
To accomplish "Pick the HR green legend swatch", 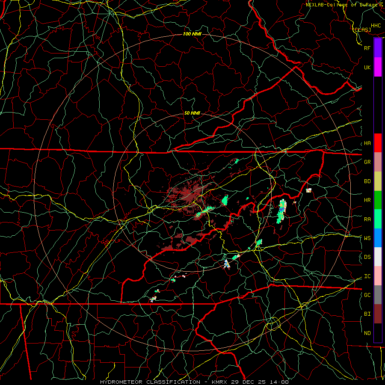I will coord(378,200).
